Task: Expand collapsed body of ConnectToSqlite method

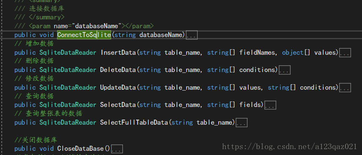Action: click(x=192, y=35)
